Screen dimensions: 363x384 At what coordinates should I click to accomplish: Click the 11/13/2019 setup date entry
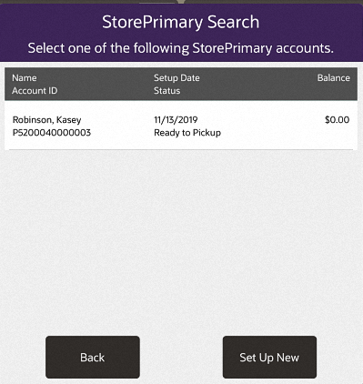coord(176,119)
